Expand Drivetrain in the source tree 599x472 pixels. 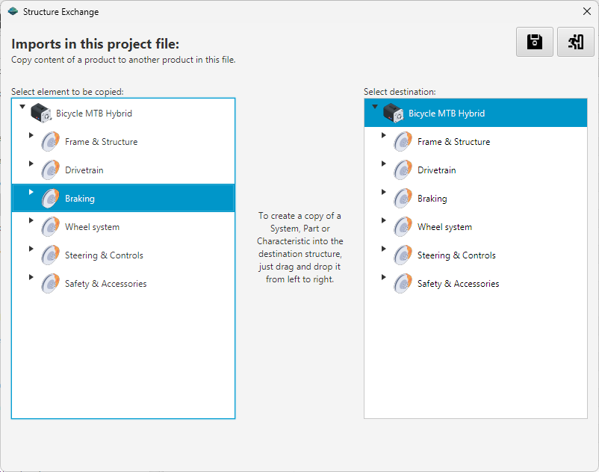pyautogui.click(x=31, y=164)
